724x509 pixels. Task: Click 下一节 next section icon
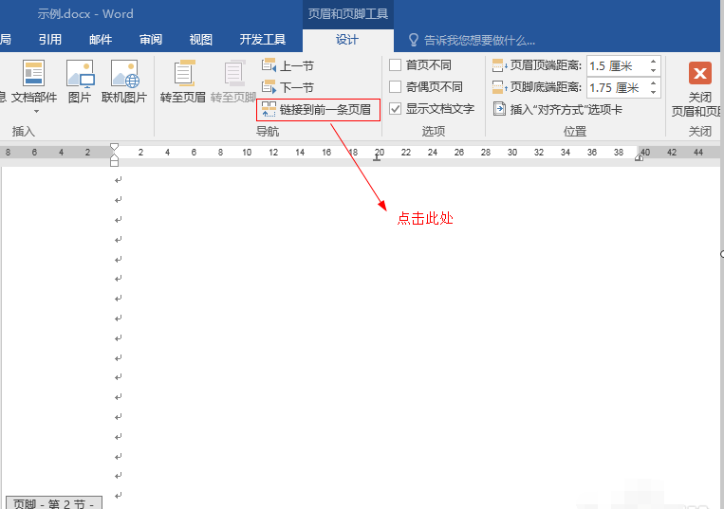coord(269,86)
